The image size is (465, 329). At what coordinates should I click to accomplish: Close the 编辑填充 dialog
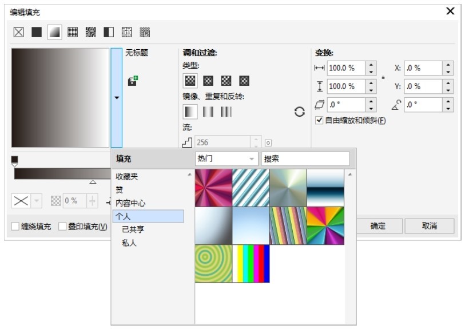pyautogui.click(x=450, y=11)
